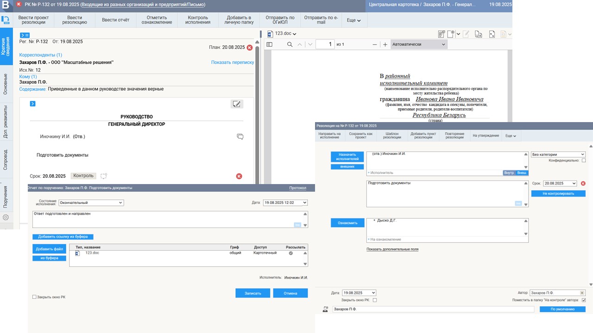Screen dimensions: 593x333
Task: Click the page number field in viewer
Action: tap(325, 44)
